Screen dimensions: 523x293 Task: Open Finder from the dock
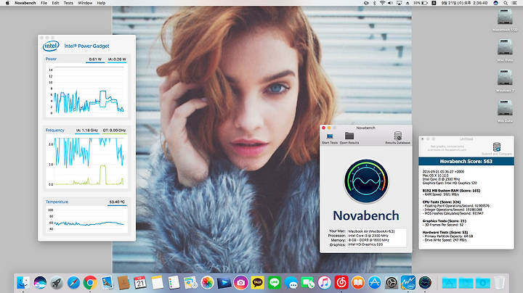[x=23, y=283]
